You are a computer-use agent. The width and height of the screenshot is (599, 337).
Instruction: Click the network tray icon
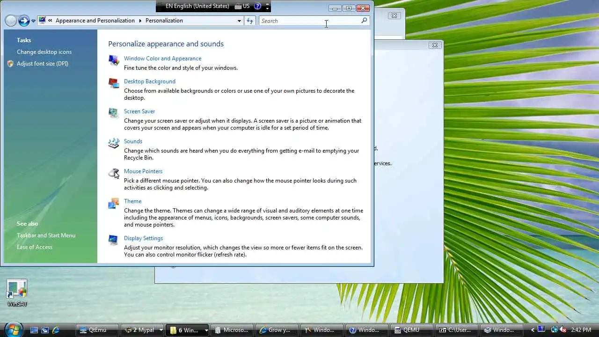554,330
